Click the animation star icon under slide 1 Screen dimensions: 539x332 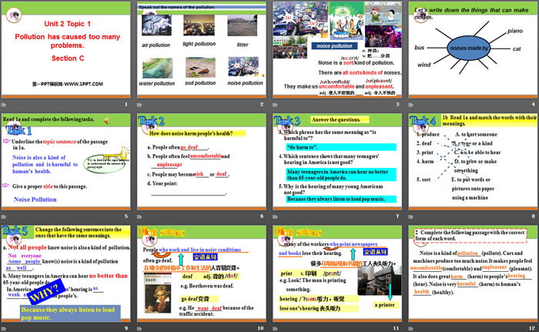[x=4, y=105]
